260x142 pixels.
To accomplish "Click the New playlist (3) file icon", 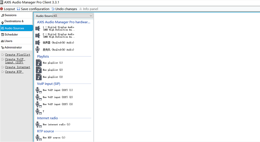I will (x=39, y=77).
